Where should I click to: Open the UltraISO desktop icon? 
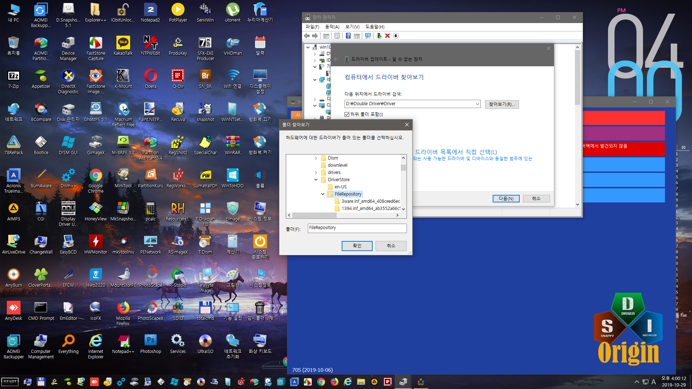(x=205, y=344)
